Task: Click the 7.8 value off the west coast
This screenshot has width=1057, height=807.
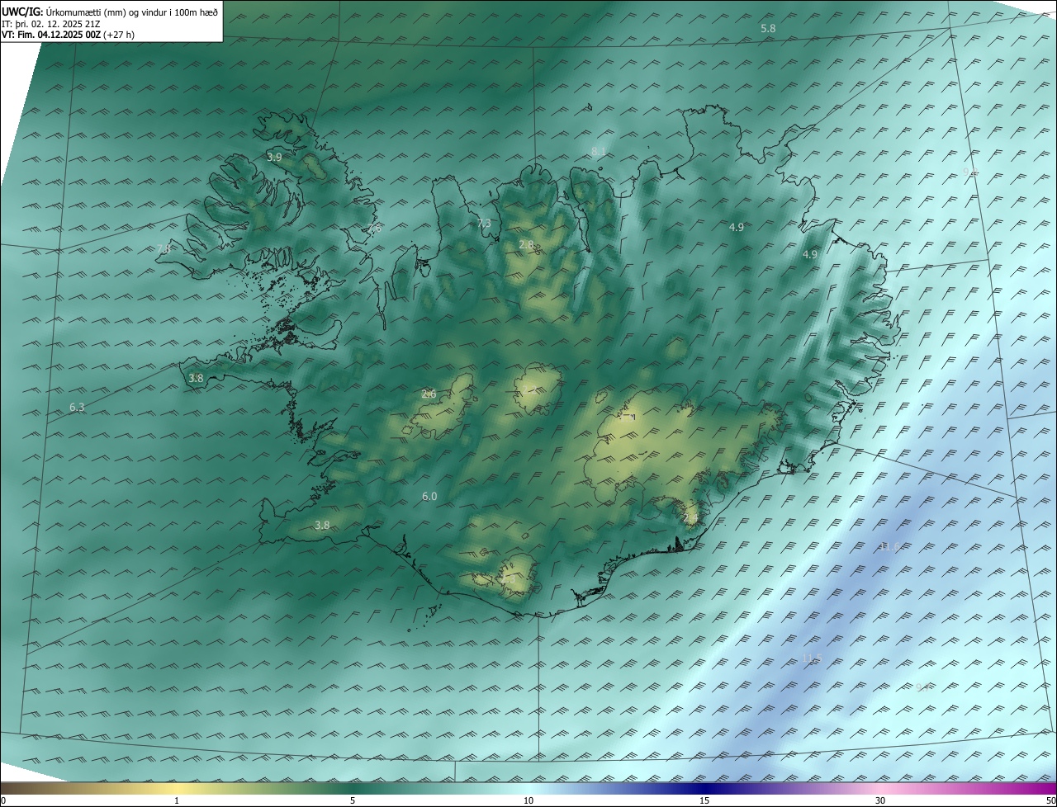Action: pyautogui.click(x=164, y=248)
